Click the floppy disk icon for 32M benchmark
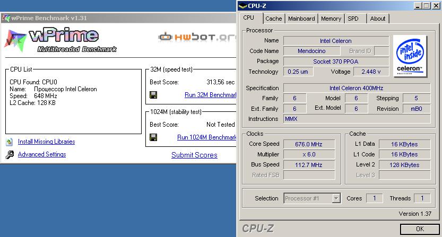442x237 pixels. point(153,95)
